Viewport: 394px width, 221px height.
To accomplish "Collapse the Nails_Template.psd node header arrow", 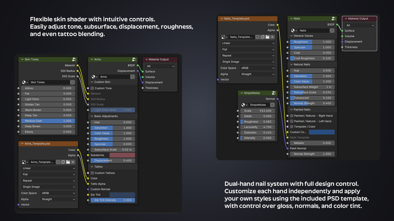I will [x=222, y=18].
